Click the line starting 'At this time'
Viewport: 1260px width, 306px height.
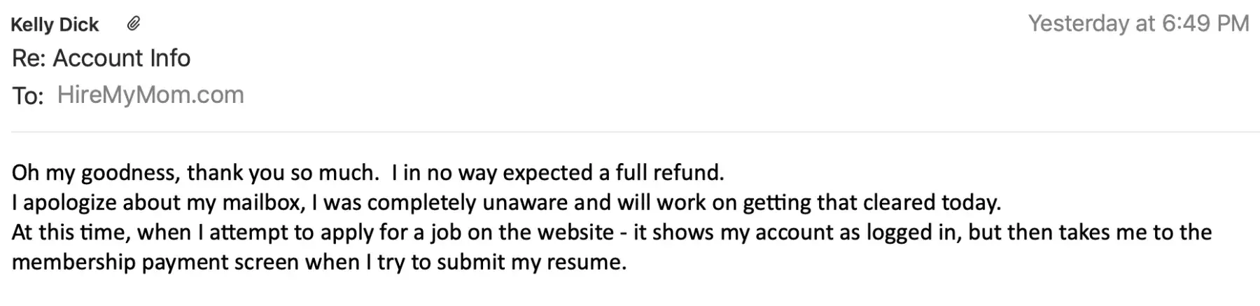coord(611,232)
